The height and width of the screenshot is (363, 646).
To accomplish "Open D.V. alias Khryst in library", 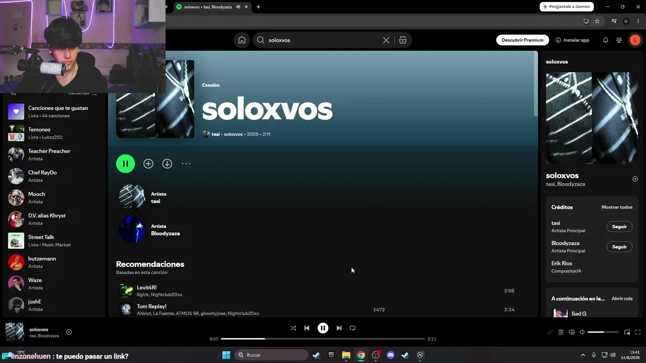I will click(53, 219).
